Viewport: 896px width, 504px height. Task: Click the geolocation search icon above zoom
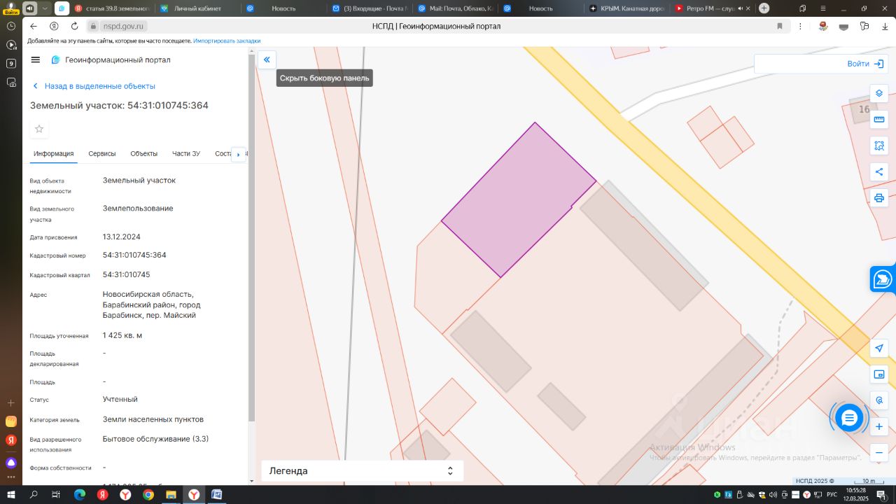tap(879, 400)
